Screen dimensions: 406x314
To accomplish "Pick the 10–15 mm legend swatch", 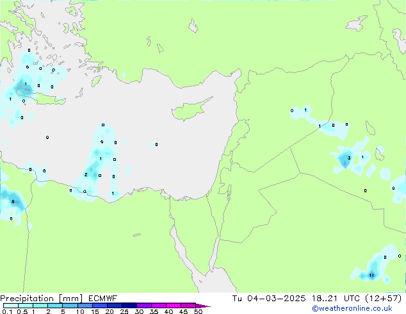I will point(85,306).
